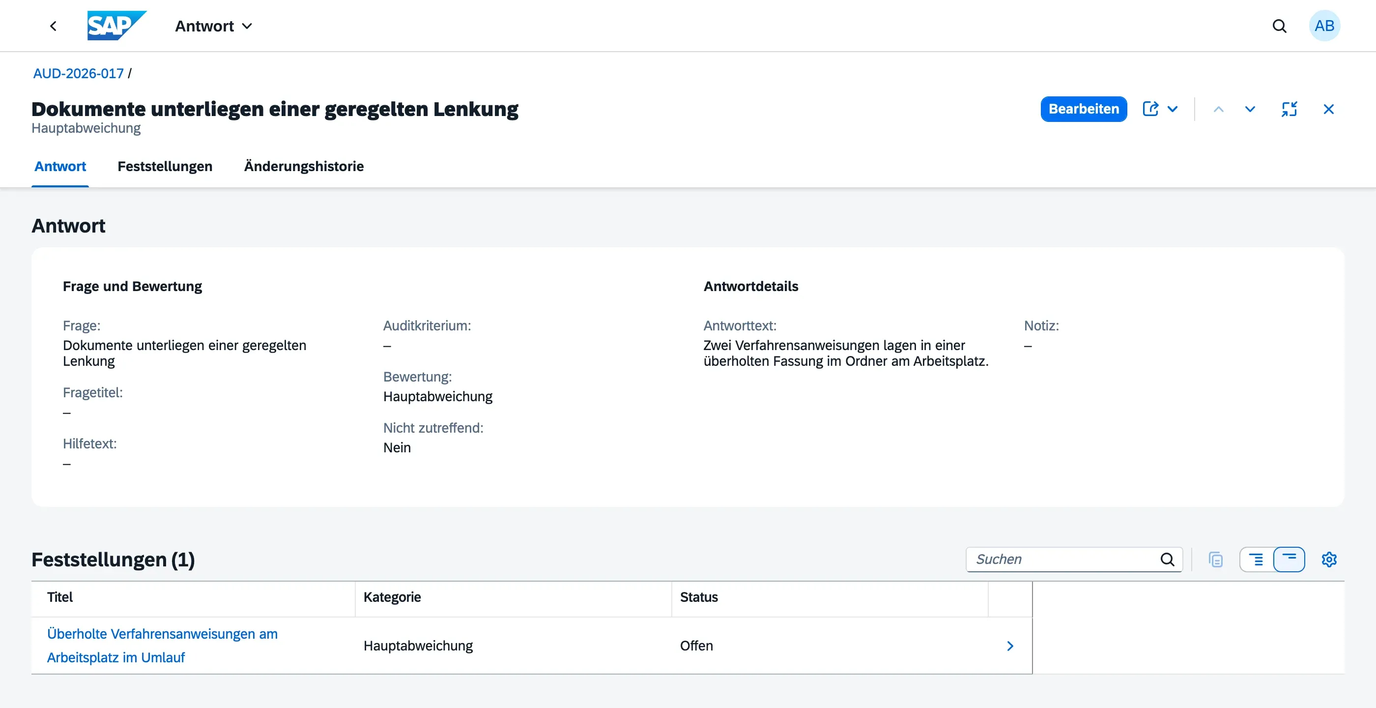Click the Antworttext paragraph
1376x708 pixels.
pyautogui.click(x=846, y=353)
